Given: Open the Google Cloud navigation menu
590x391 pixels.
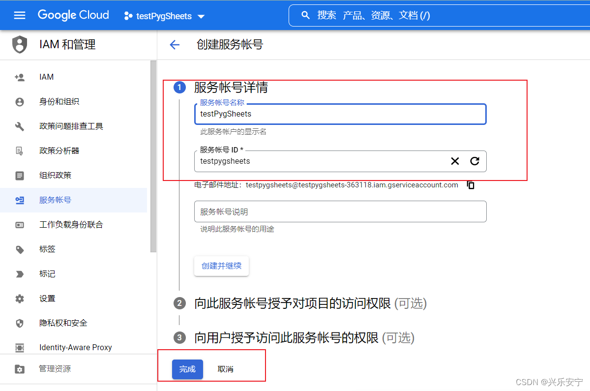Looking at the screenshot, I should pyautogui.click(x=20, y=15).
